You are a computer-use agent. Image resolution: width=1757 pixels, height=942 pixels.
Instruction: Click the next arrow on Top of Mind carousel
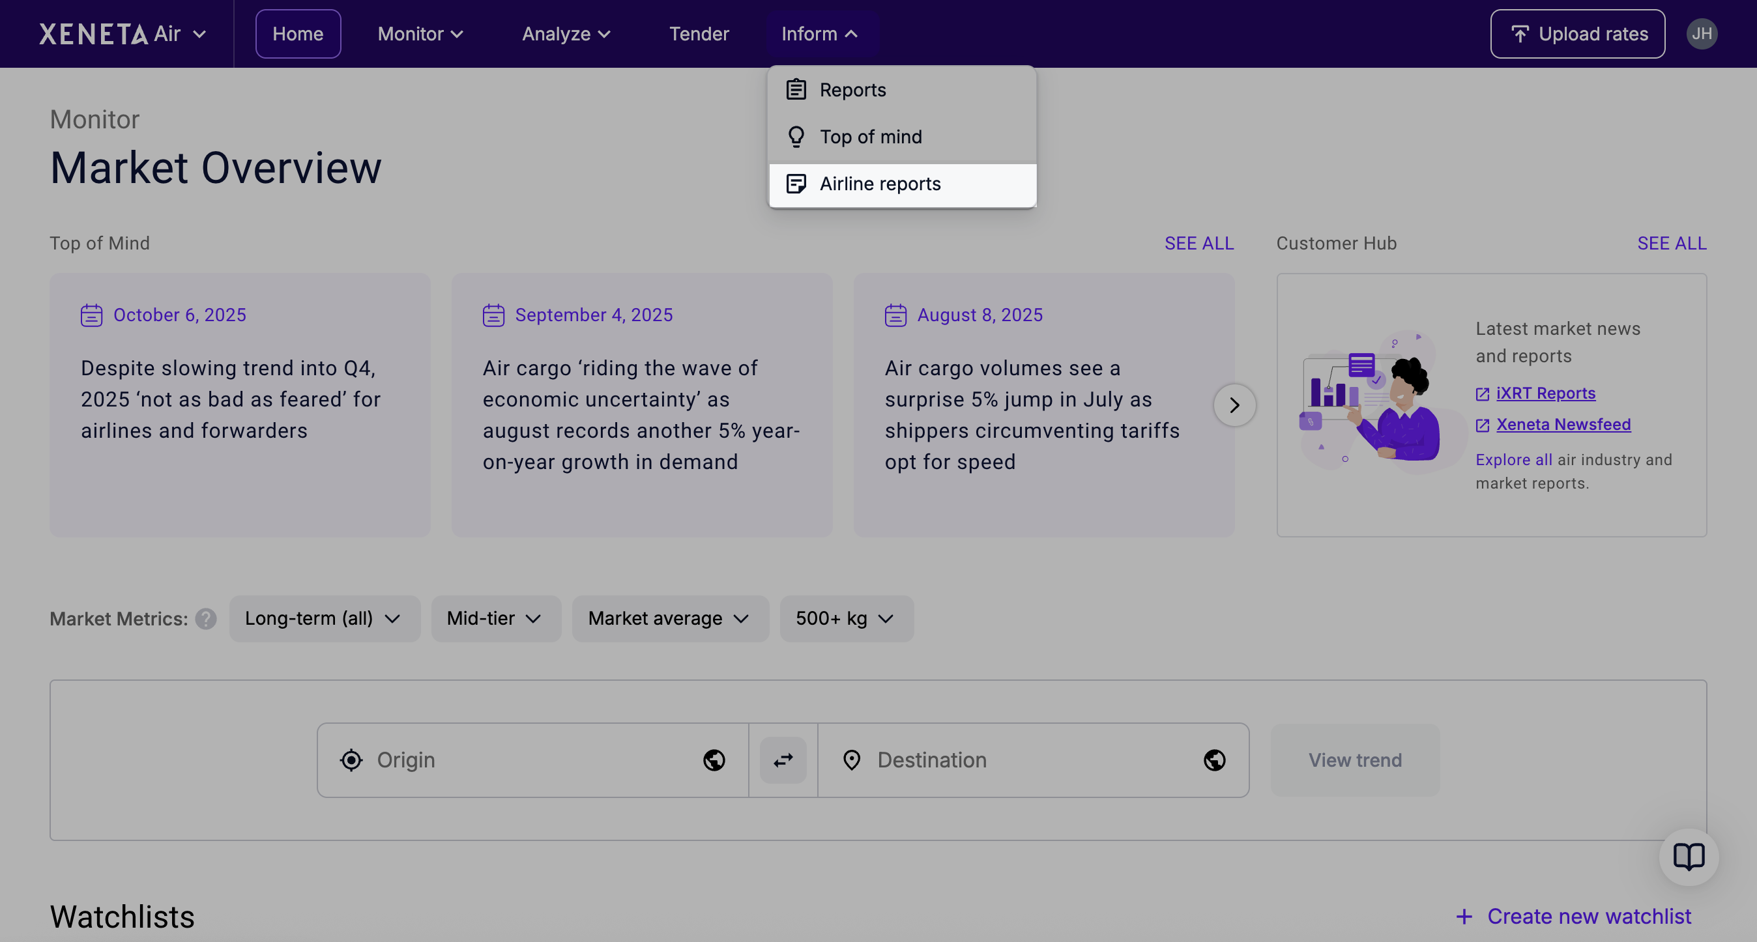coord(1234,406)
